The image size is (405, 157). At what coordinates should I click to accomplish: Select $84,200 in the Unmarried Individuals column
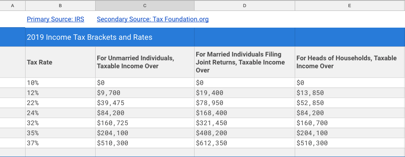(x=145, y=113)
